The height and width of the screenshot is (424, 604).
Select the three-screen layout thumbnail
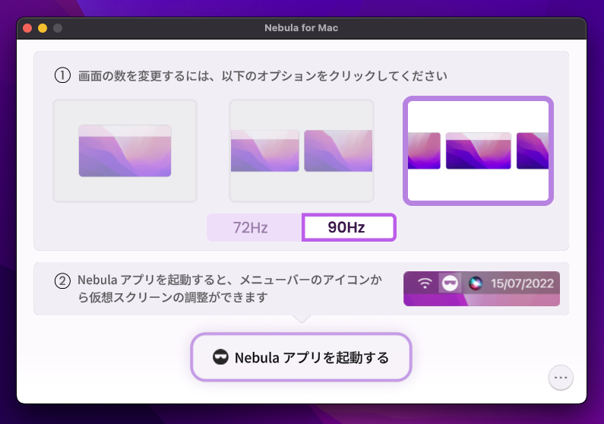478,150
